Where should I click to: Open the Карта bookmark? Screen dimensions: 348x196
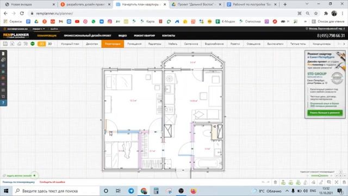(x=147, y=22)
